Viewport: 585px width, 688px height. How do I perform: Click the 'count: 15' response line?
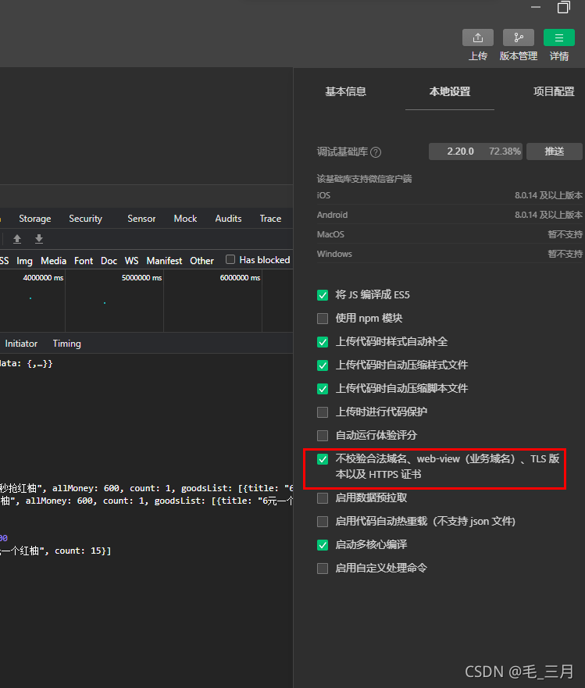pos(55,551)
